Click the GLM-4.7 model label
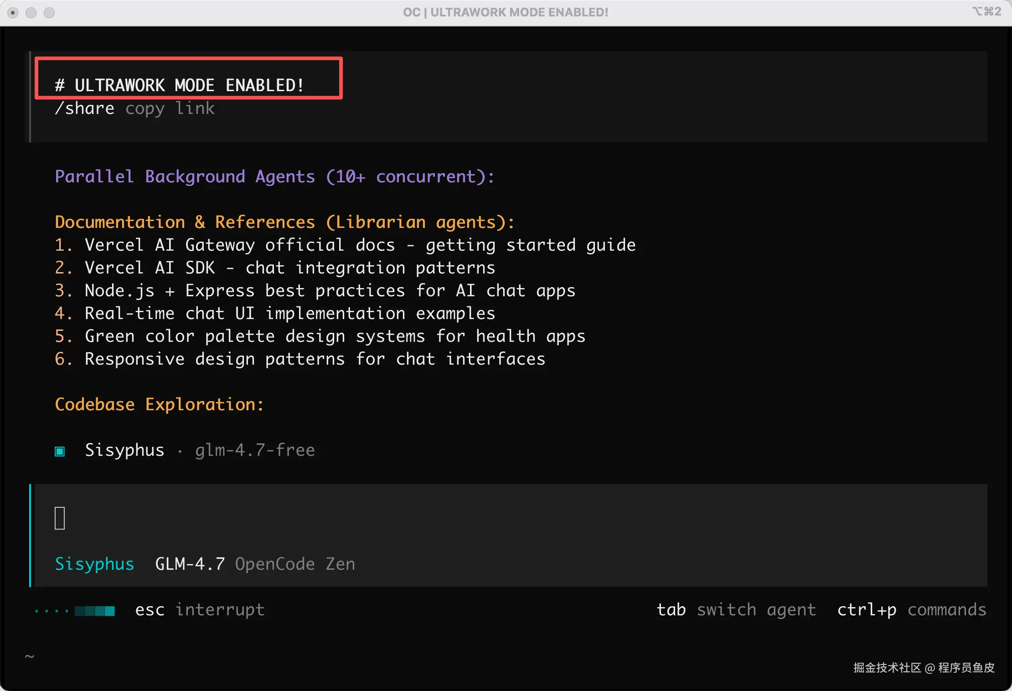Image resolution: width=1012 pixels, height=691 pixels. pos(190,564)
